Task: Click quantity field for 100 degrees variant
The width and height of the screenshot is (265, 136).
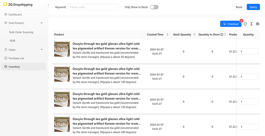Action: (x=248, y=77)
